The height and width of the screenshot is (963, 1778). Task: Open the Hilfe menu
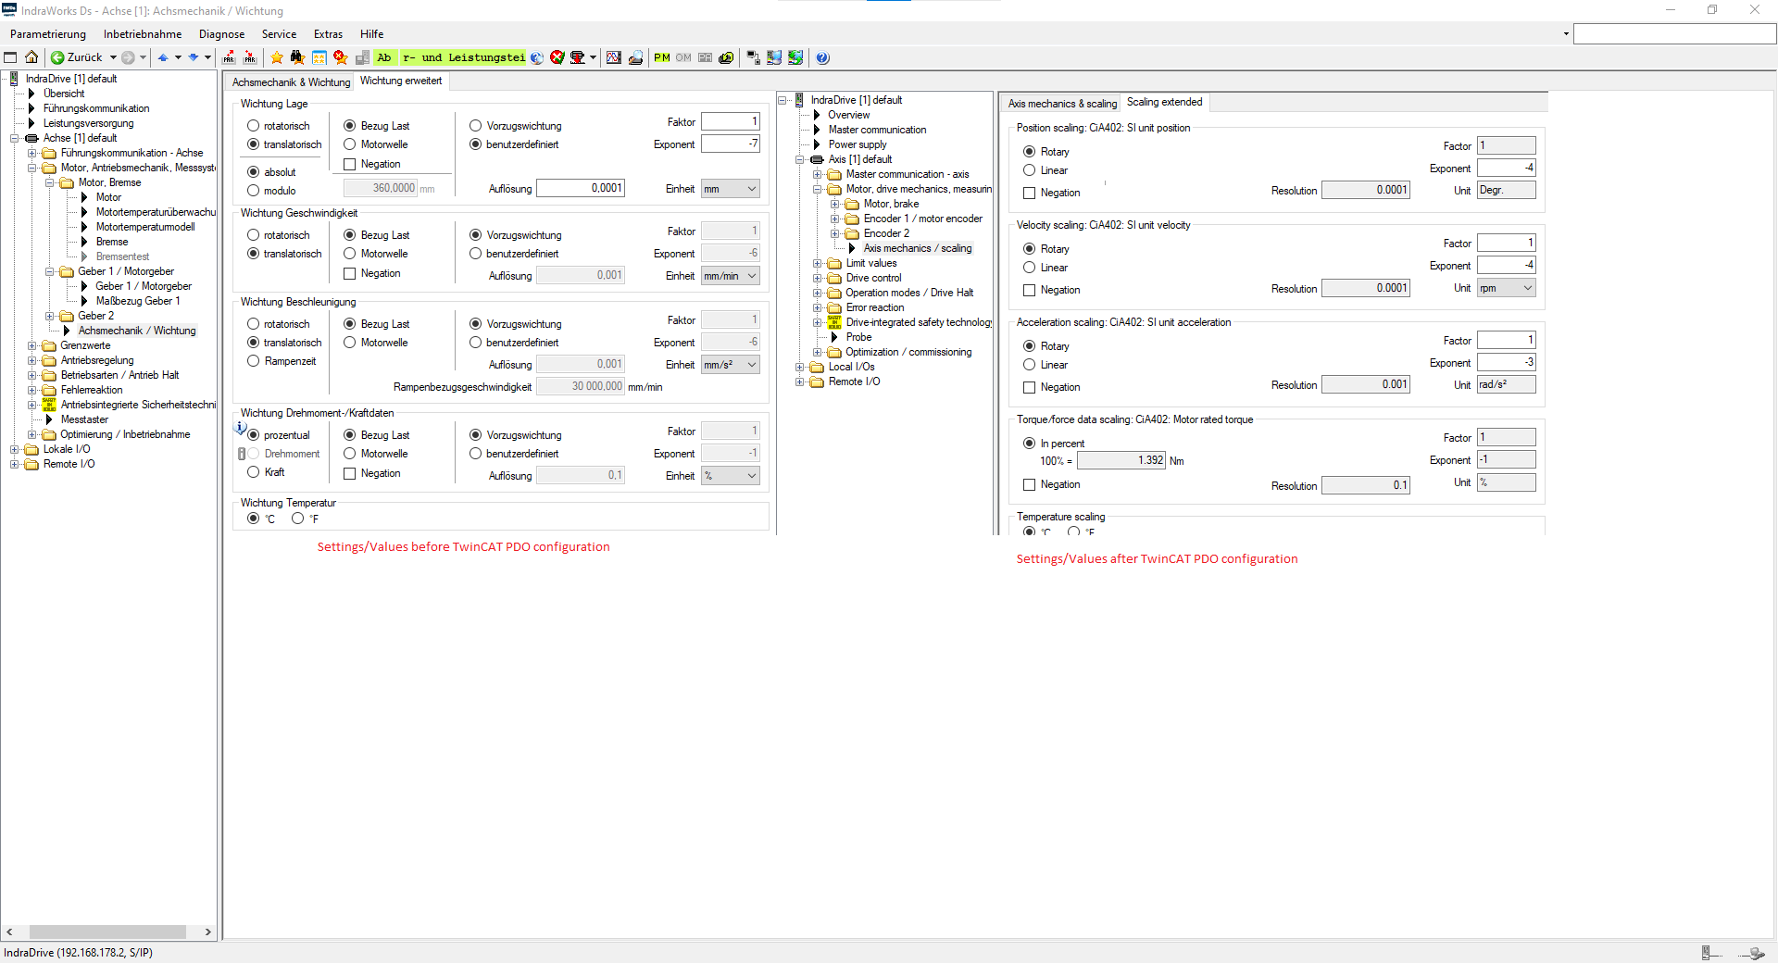point(371,34)
